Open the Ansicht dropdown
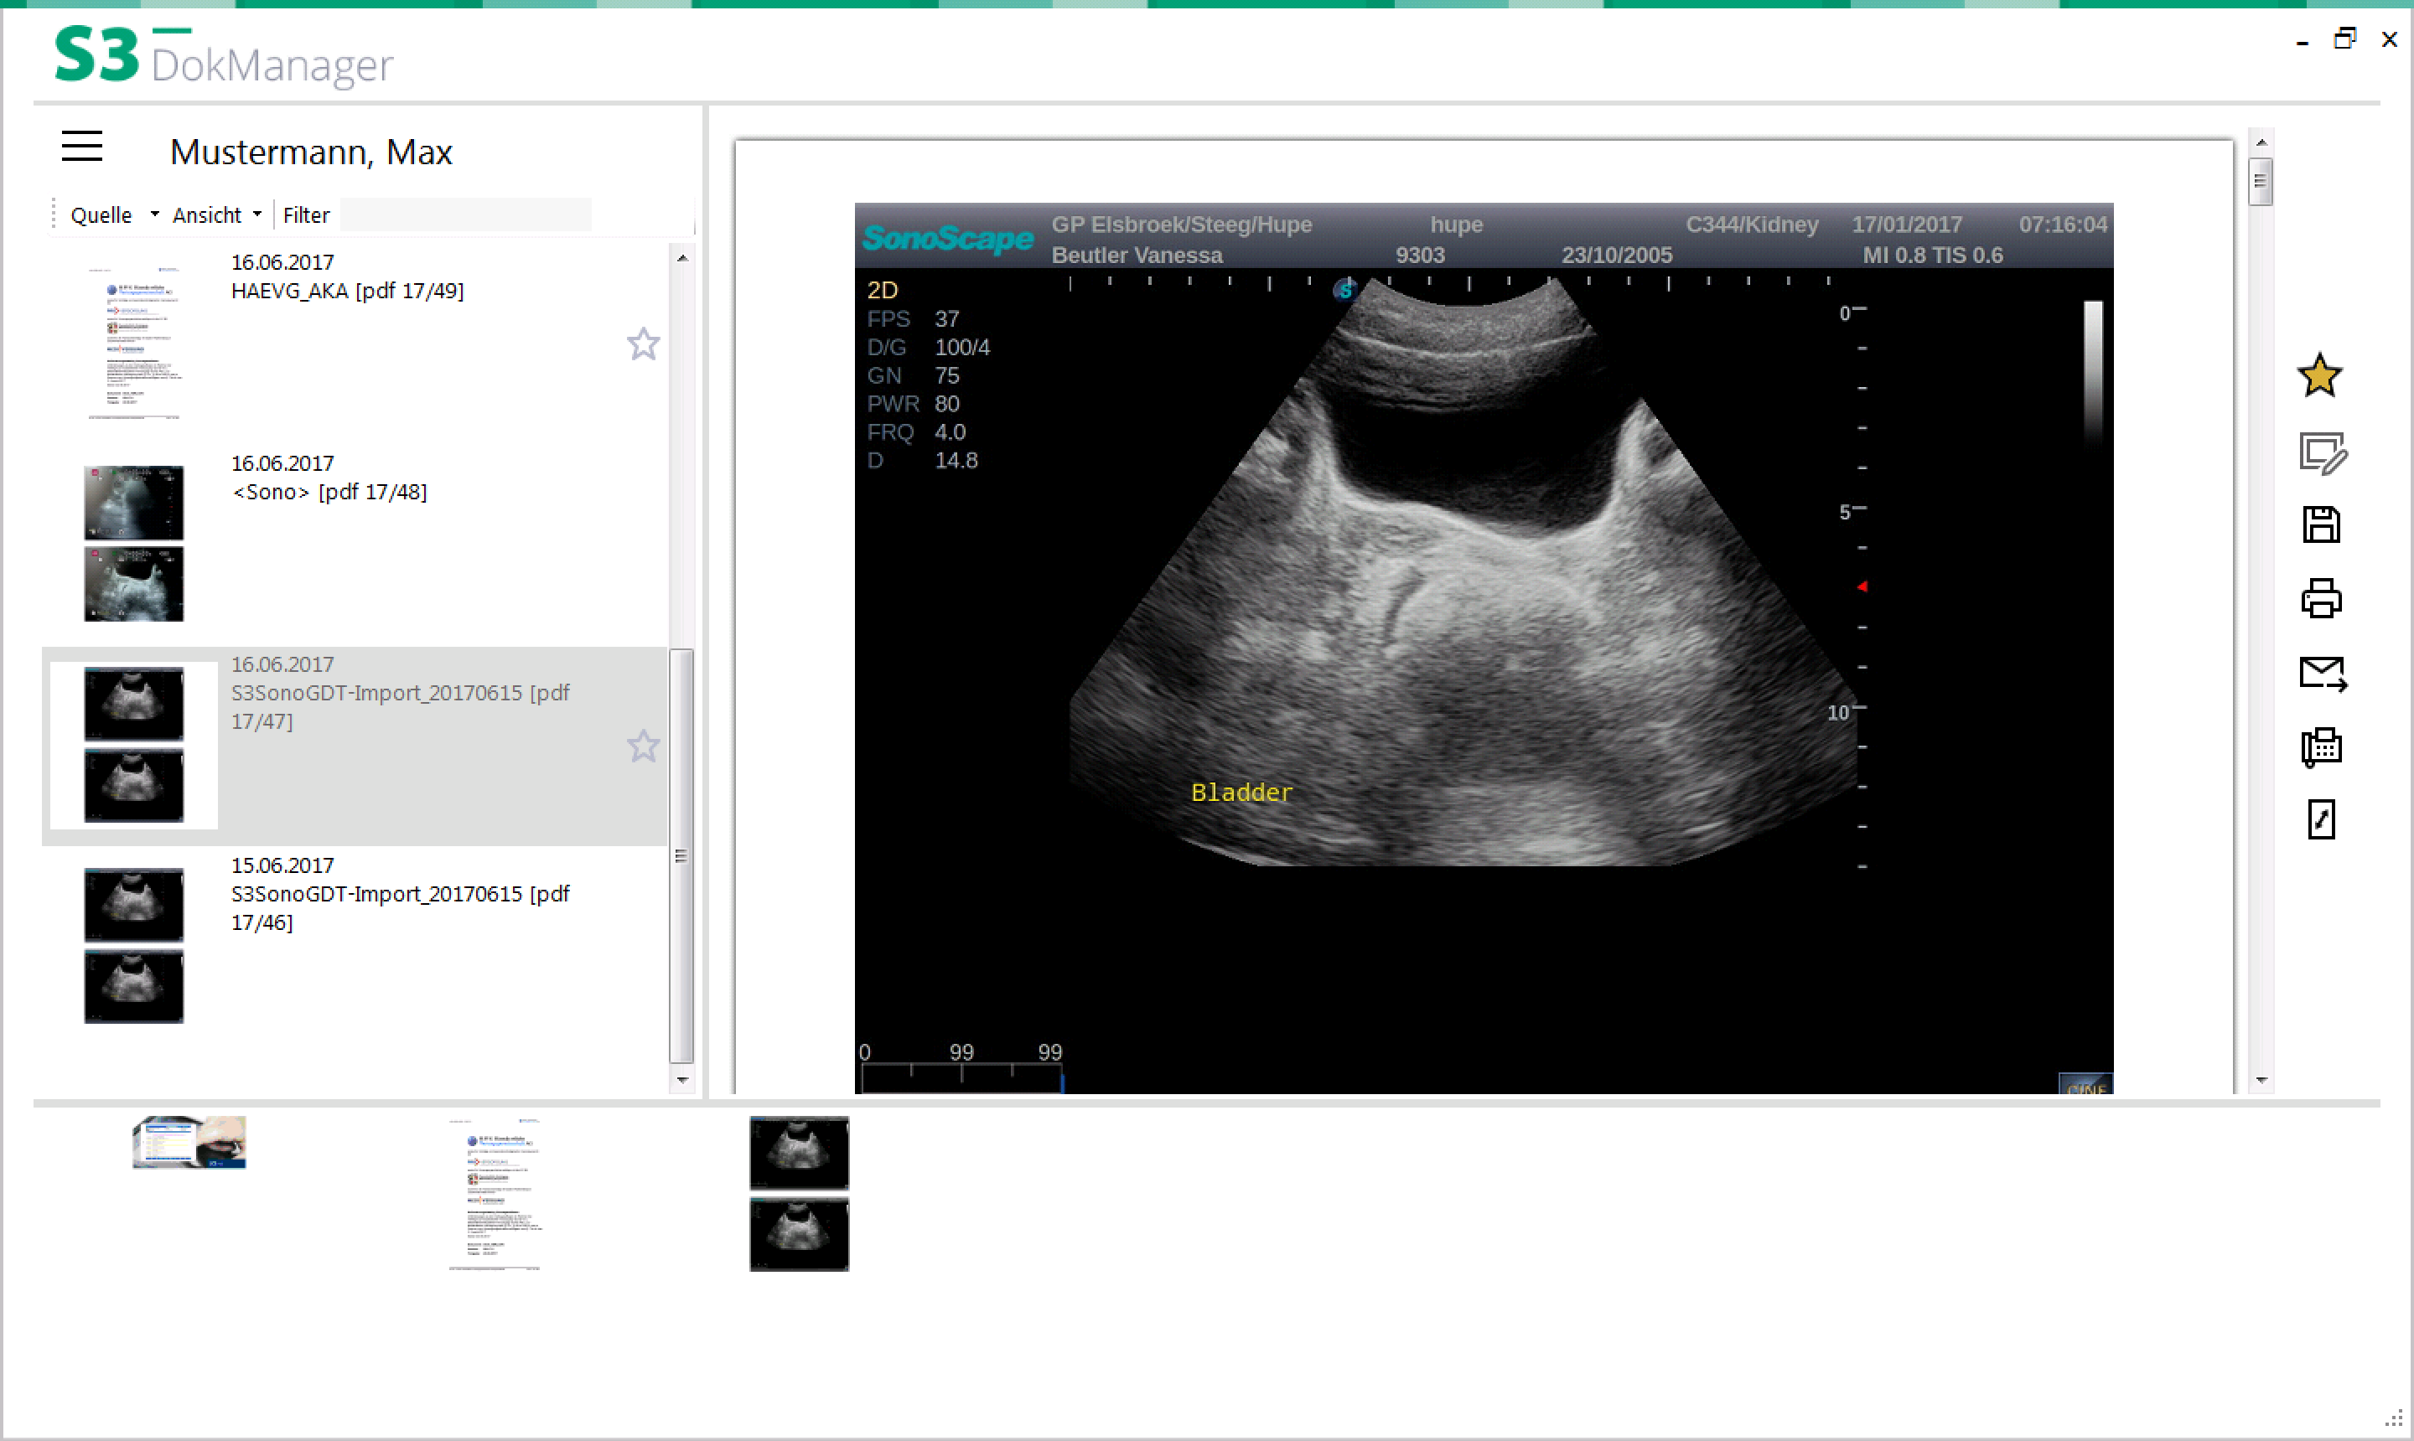Image resolution: width=2414 pixels, height=1441 pixels. pos(216,214)
